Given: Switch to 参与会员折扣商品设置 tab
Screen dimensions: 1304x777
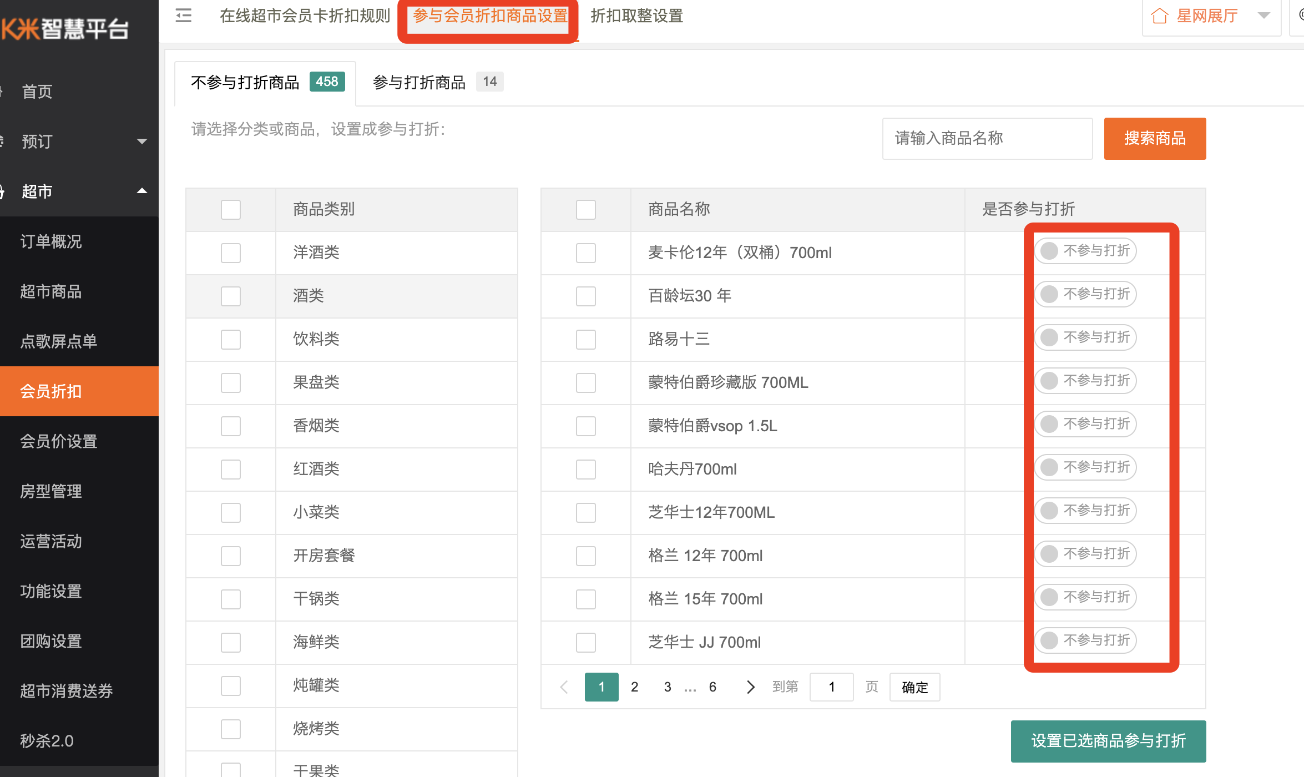Looking at the screenshot, I should coord(491,16).
